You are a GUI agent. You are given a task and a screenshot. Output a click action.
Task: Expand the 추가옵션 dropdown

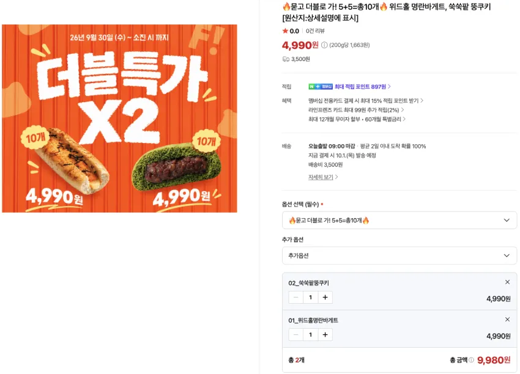[x=399, y=255]
